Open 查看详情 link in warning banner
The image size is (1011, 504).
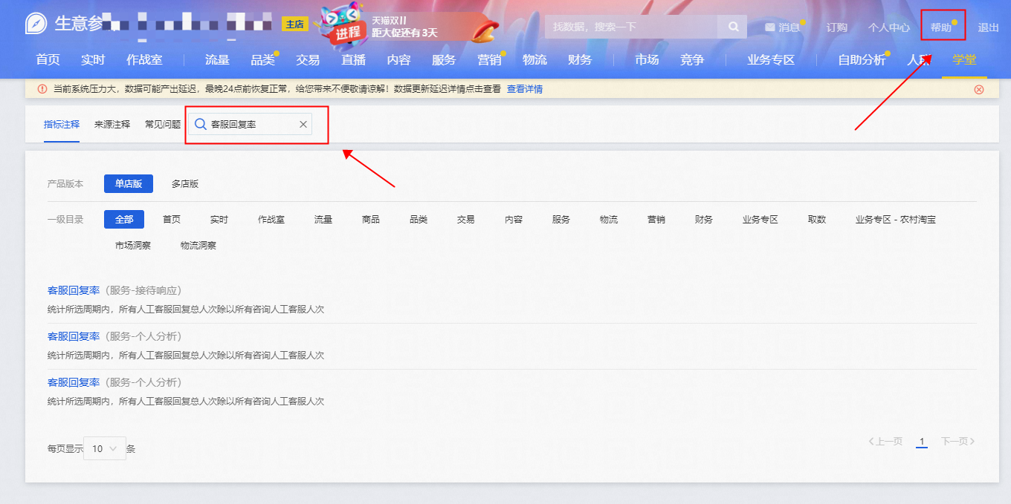525,89
